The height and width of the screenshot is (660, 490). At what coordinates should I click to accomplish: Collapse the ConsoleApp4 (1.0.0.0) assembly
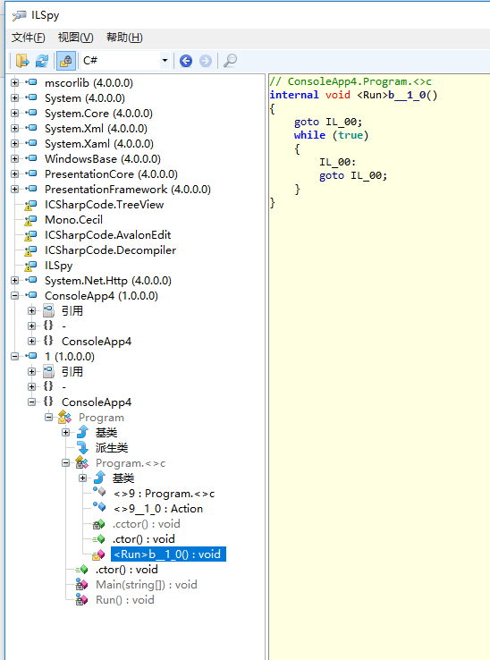pos(14,295)
